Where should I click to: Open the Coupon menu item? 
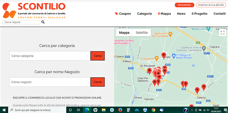[x=123, y=14]
